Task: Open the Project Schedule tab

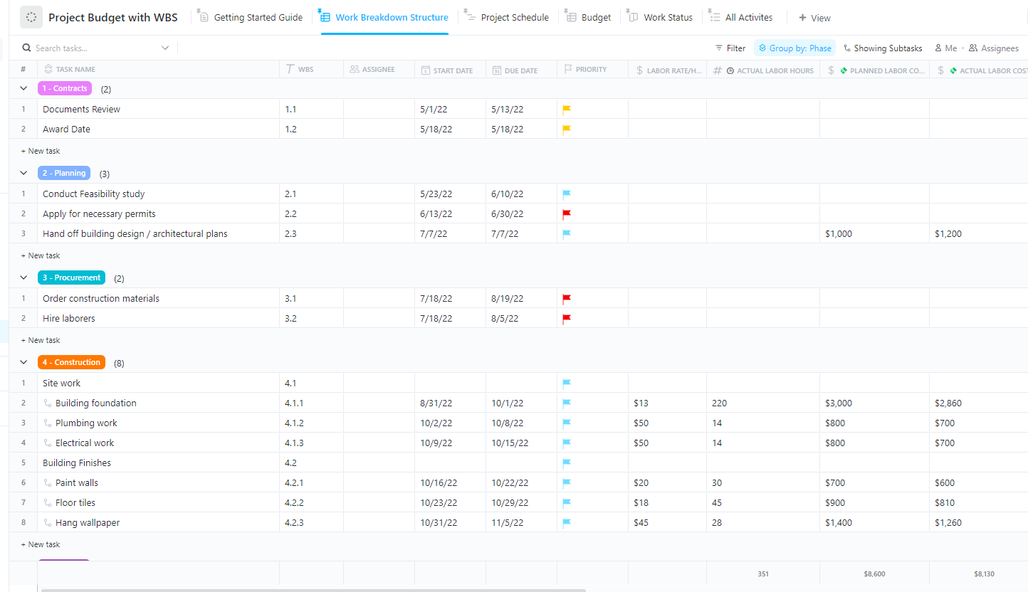Action: (x=514, y=17)
